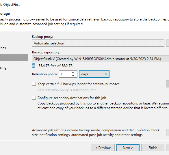Click 'GFS retention policy is not configured' text
169x155 pixels.
tap(67, 90)
